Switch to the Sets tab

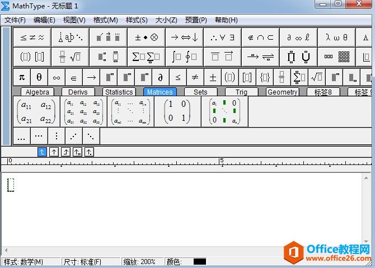[x=200, y=92]
